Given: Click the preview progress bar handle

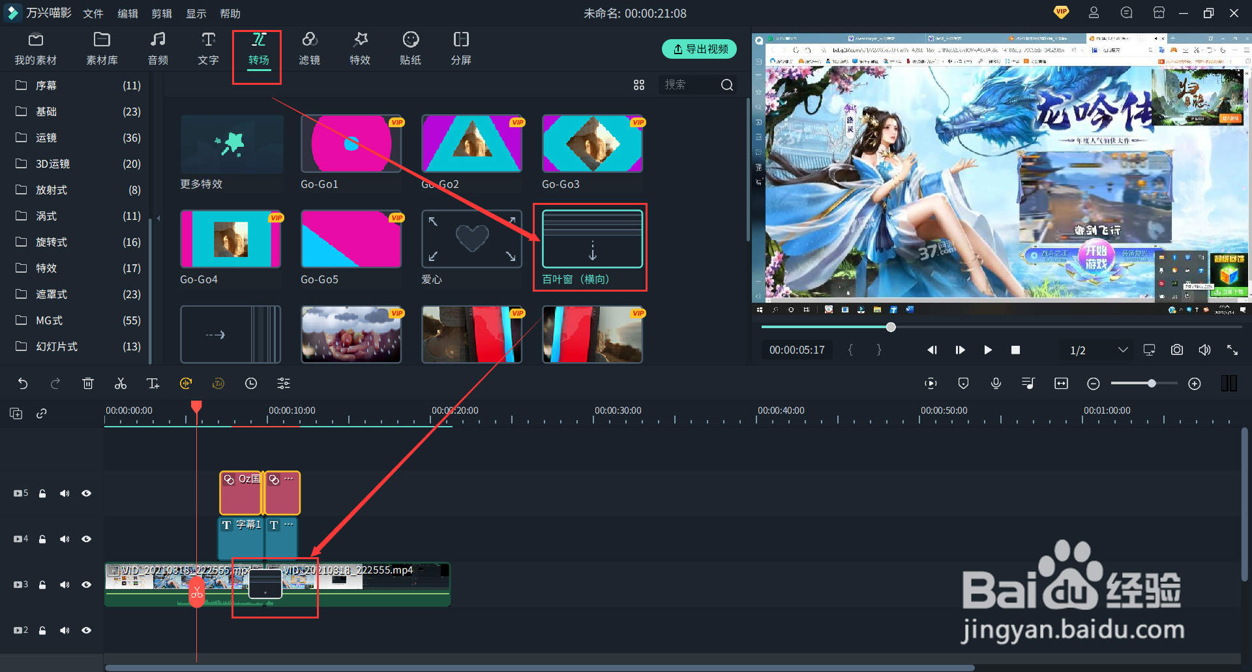Looking at the screenshot, I should [891, 327].
